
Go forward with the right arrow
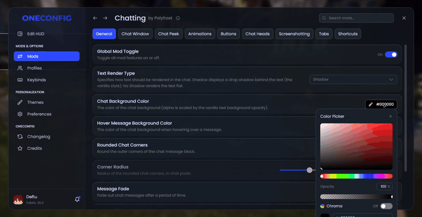tap(105, 18)
